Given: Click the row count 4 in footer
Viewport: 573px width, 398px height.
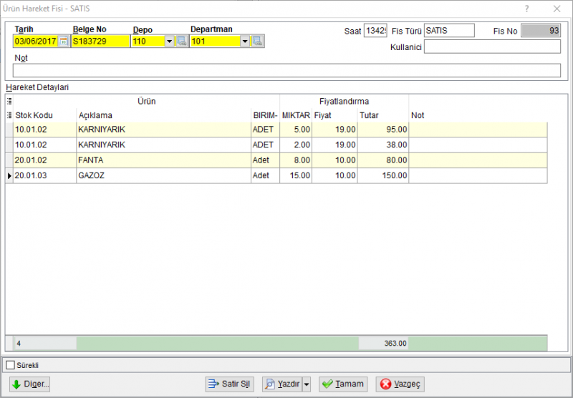Looking at the screenshot, I should click(x=45, y=343).
